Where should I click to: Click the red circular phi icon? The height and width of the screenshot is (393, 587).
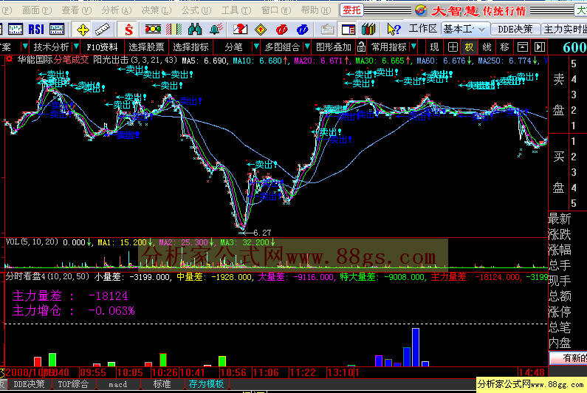pos(281,30)
